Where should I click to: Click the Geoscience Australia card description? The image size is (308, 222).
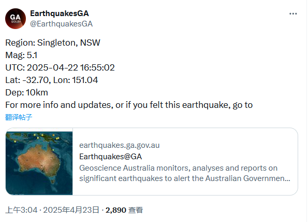[185, 173]
